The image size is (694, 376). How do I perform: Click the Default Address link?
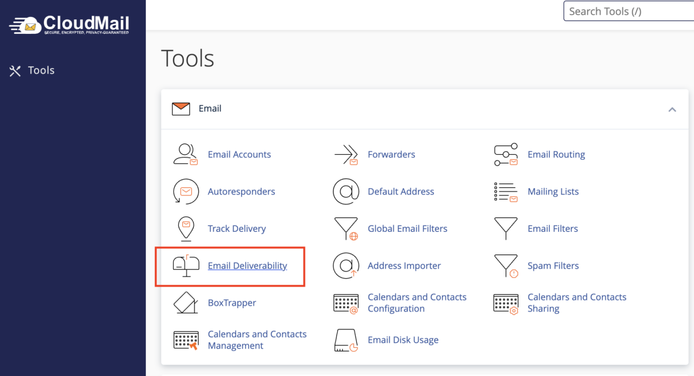coord(400,192)
